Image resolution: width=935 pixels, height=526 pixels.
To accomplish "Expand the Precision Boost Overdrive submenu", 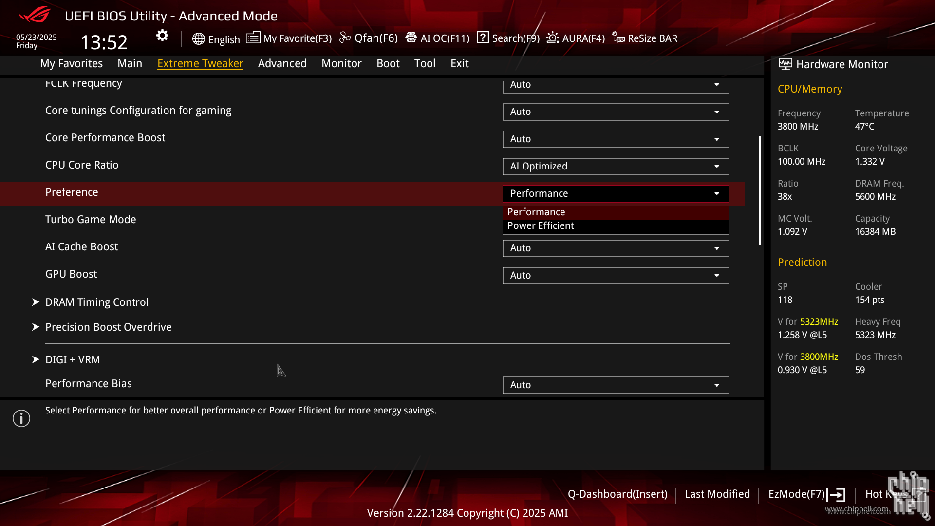I will coord(108,327).
